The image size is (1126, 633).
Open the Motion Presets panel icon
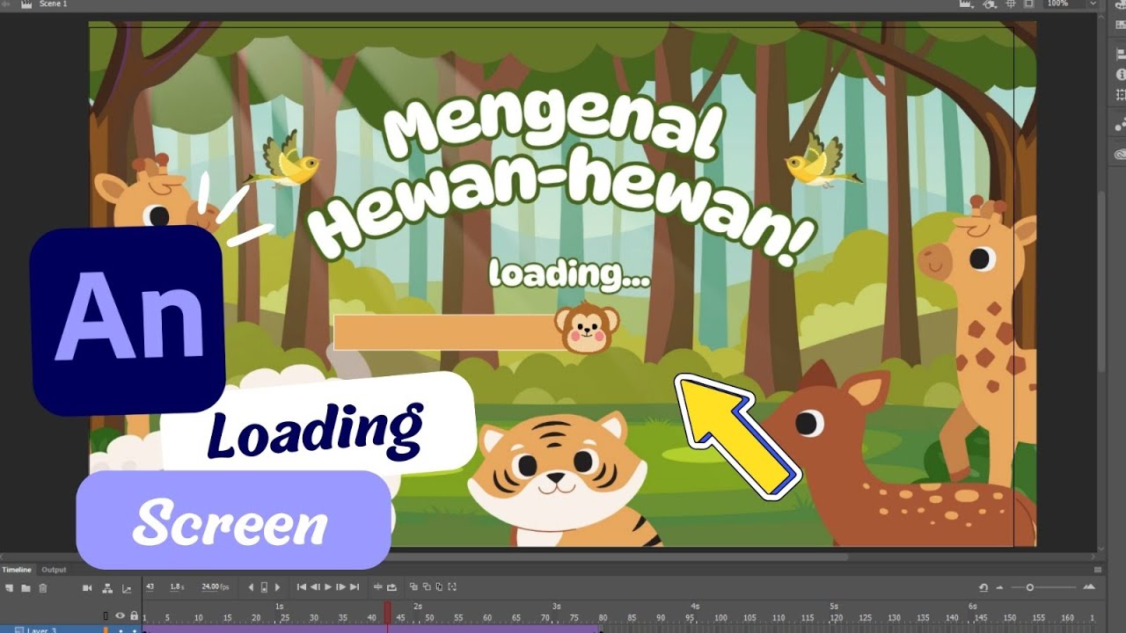[1120, 126]
